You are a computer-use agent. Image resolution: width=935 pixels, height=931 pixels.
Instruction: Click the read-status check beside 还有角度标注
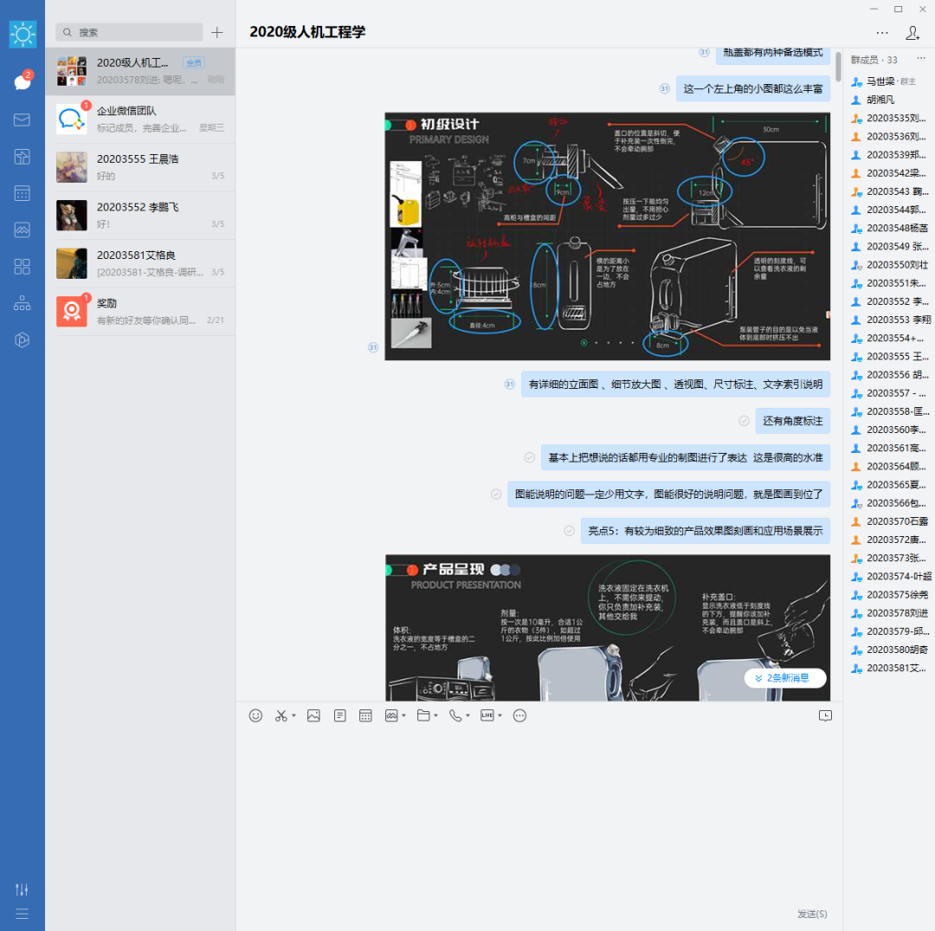coord(744,421)
